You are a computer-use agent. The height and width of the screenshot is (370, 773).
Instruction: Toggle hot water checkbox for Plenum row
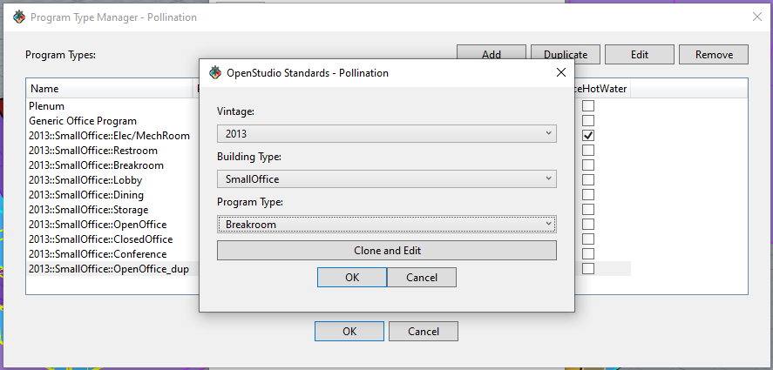(x=588, y=106)
